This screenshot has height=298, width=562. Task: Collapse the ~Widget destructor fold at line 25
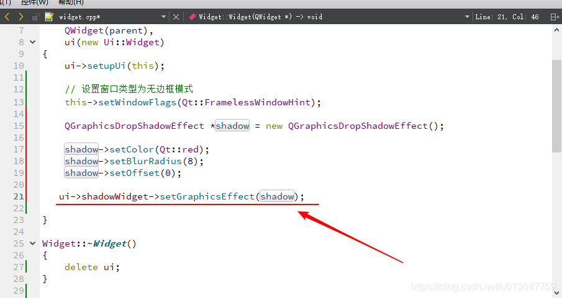point(33,243)
